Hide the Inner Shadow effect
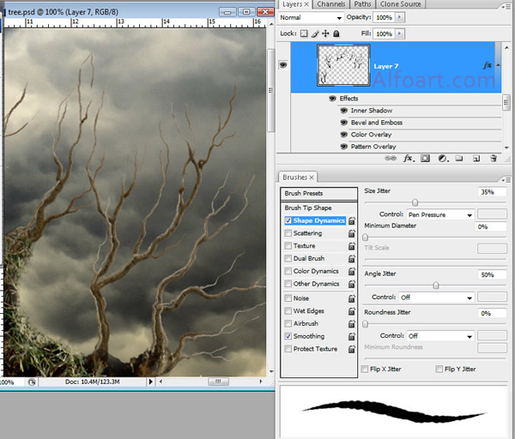The width and height of the screenshot is (515, 439). click(343, 111)
